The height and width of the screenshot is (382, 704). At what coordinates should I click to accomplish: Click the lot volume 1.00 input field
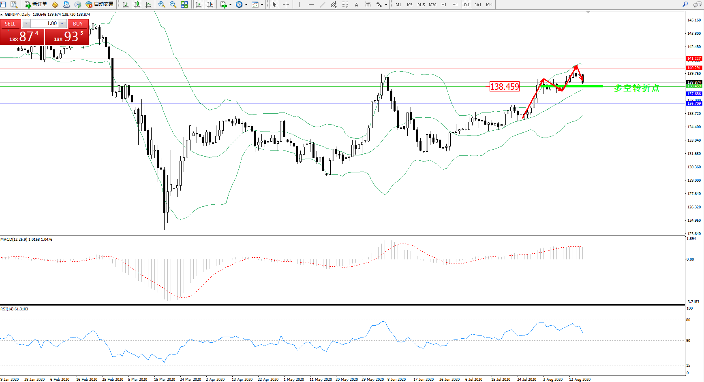(45, 23)
